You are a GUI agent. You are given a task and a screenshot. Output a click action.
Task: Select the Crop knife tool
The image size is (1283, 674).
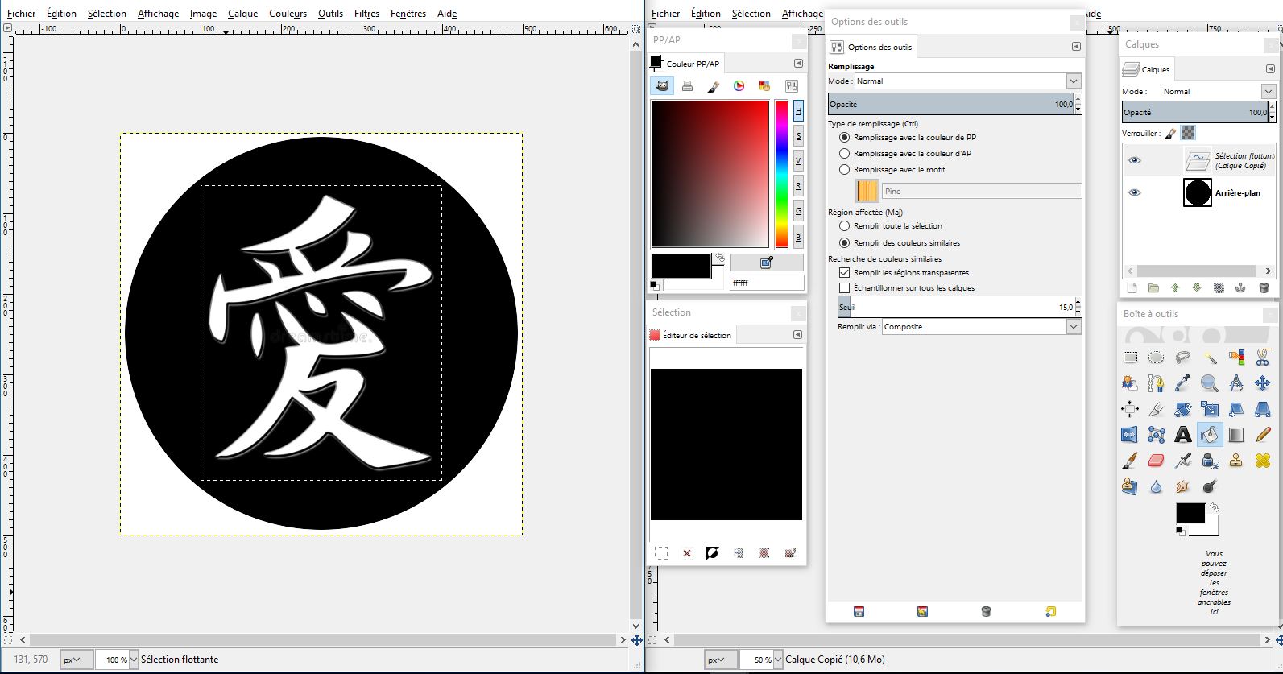click(1157, 409)
